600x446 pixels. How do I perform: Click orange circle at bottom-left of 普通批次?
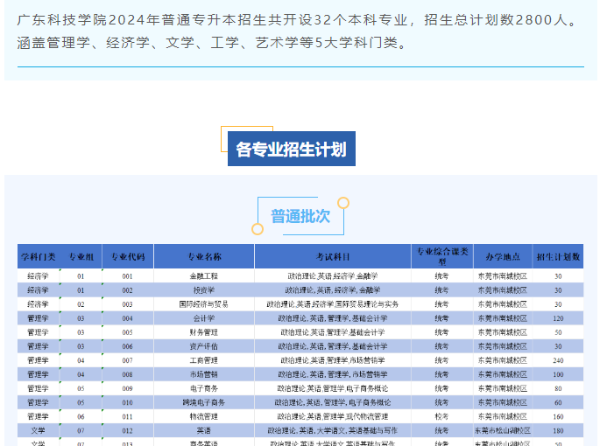pyautogui.click(x=258, y=229)
